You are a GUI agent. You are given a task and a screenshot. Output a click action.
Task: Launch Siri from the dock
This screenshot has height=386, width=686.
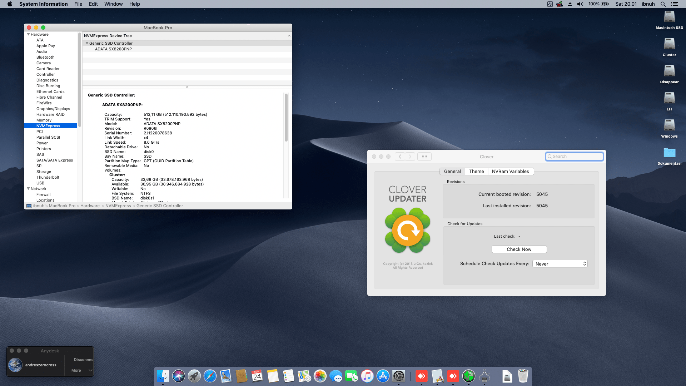[x=179, y=376]
